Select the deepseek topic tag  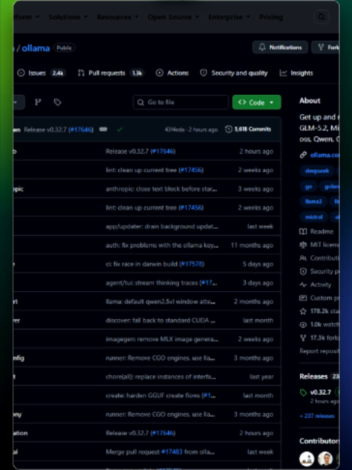click(317, 171)
